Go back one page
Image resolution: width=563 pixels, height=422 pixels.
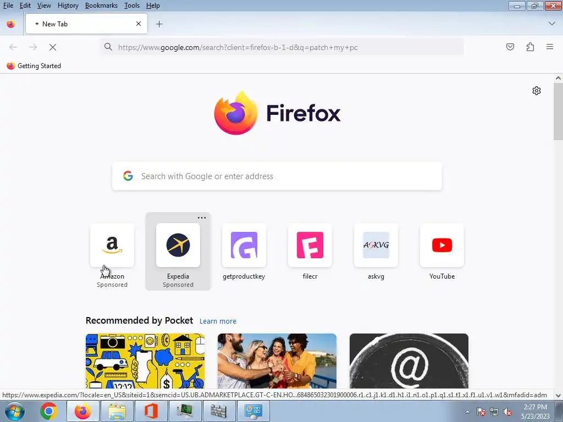(13, 47)
